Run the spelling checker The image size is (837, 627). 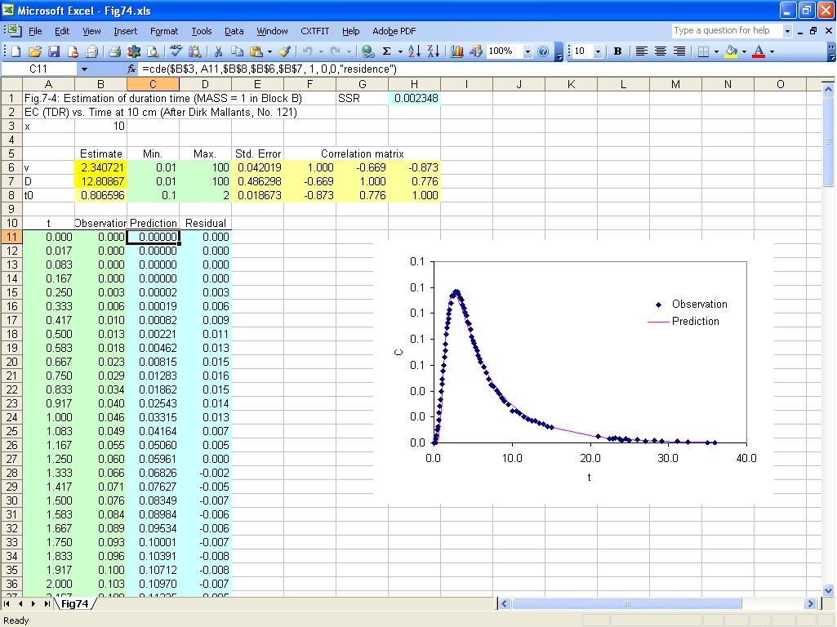click(176, 51)
